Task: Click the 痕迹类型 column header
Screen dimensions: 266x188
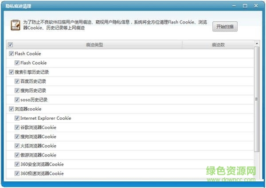Action: coord(94,45)
